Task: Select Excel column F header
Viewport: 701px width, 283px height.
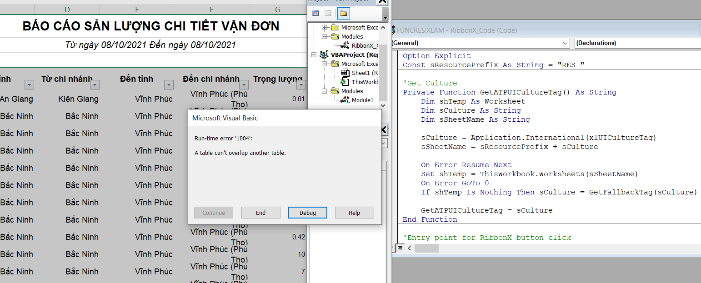Action: (x=211, y=10)
